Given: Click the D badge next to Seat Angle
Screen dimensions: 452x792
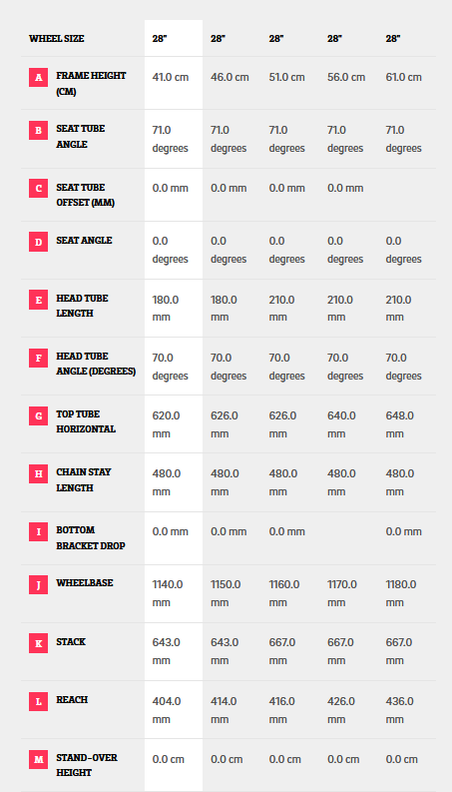Looking at the screenshot, I should [x=38, y=242].
